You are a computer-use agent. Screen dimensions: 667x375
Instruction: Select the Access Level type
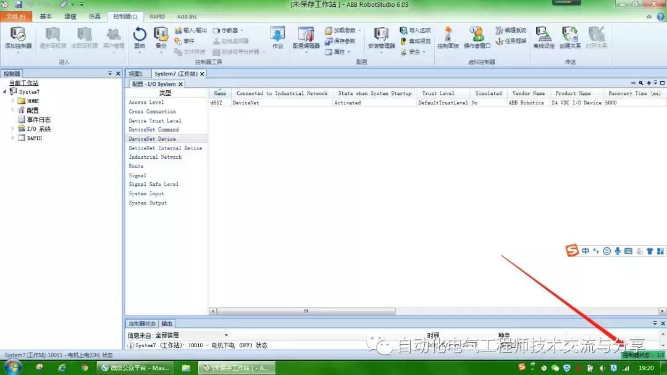tap(146, 102)
